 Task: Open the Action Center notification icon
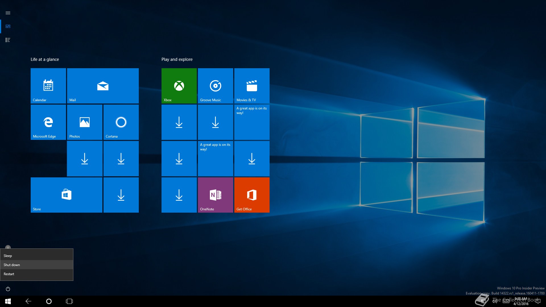pyautogui.click(x=538, y=301)
